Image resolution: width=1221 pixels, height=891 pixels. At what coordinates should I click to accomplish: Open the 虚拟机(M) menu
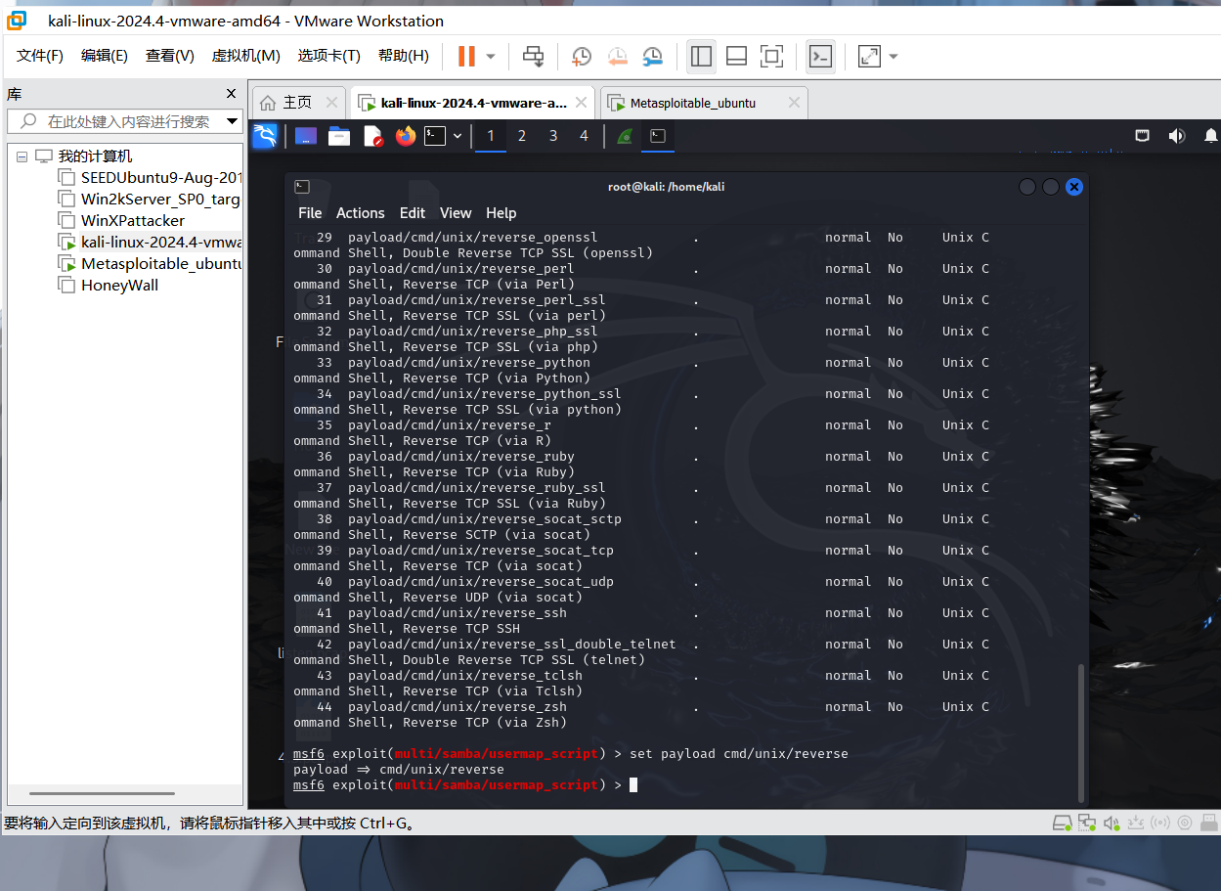(x=246, y=56)
